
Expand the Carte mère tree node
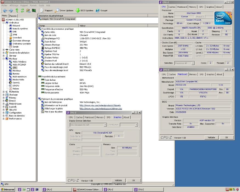[3, 50]
